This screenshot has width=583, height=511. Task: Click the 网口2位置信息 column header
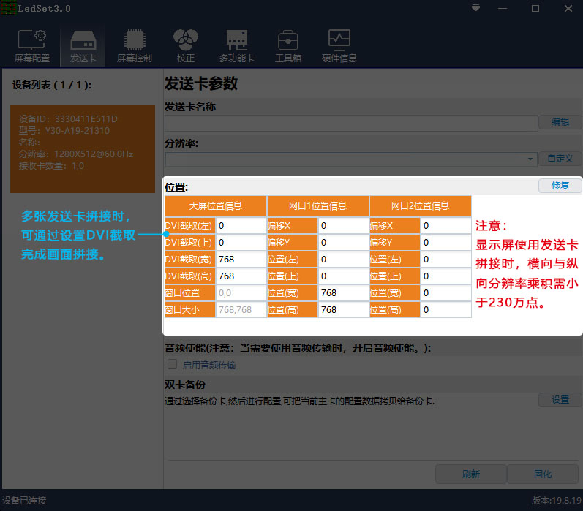point(420,206)
